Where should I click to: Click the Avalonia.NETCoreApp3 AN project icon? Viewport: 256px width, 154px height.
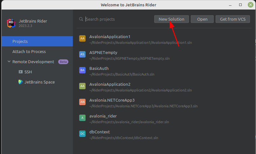[x=82, y=102]
